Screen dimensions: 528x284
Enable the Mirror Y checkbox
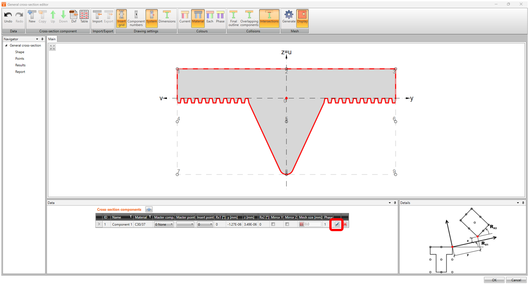[273, 224]
